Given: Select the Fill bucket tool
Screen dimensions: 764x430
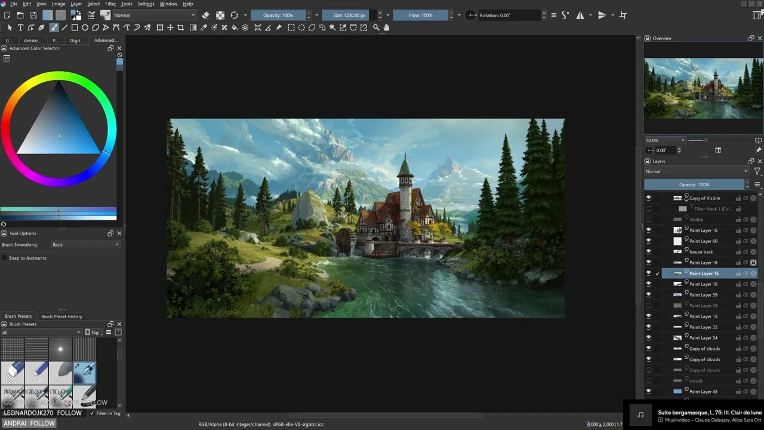Looking at the screenshot, I should point(235,27).
